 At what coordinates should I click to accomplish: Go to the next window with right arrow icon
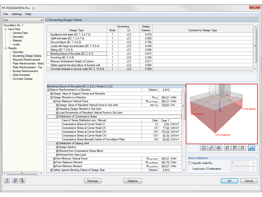22,181
